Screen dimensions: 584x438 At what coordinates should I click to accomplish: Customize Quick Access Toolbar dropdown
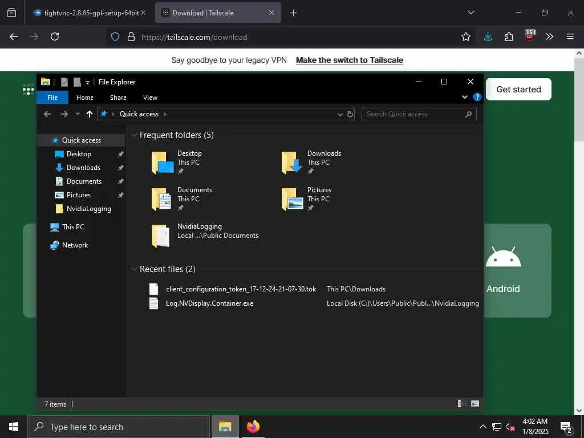[x=87, y=82]
